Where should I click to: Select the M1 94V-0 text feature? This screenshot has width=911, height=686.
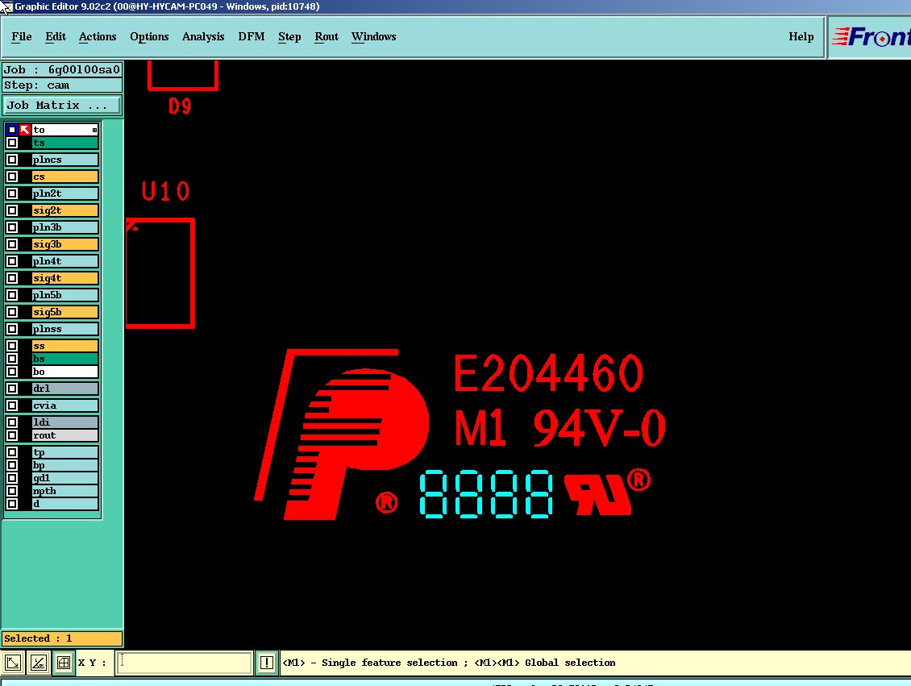(559, 427)
